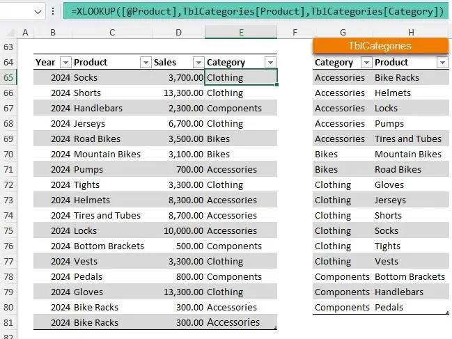Click the formula bar options dots icon
The width and height of the screenshot is (452, 339).
pyautogui.click(x=53, y=11)
